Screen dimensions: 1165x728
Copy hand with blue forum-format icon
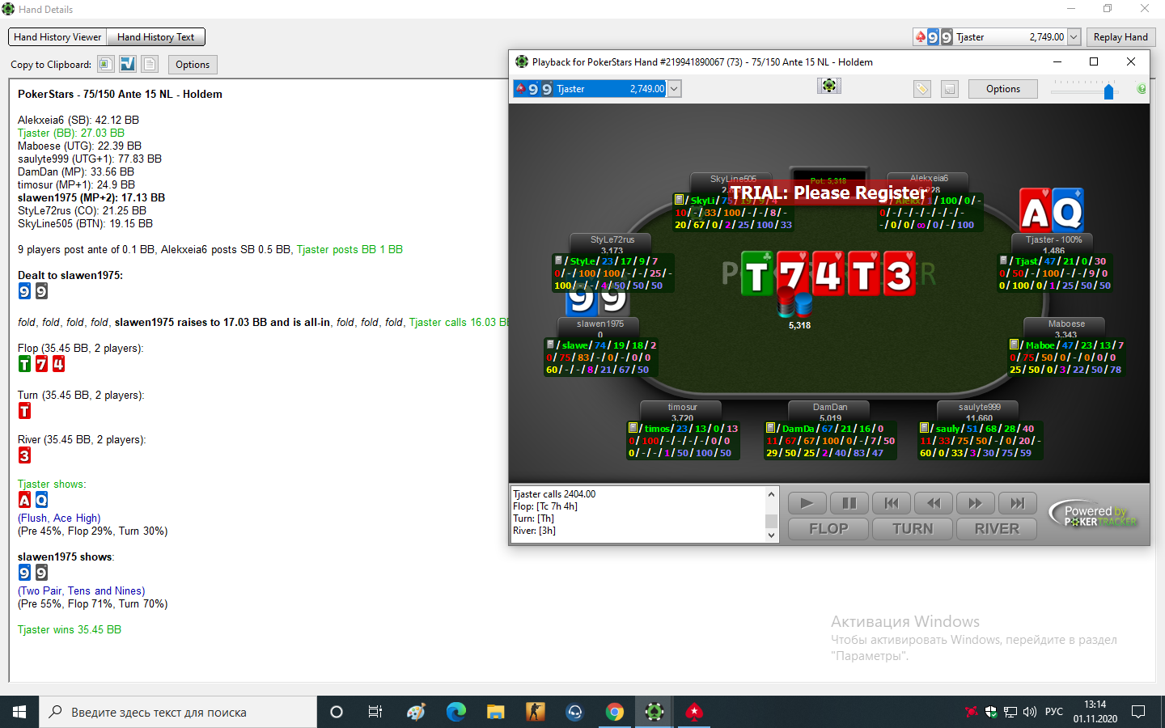pyautogui.click(x=128, y=64)
